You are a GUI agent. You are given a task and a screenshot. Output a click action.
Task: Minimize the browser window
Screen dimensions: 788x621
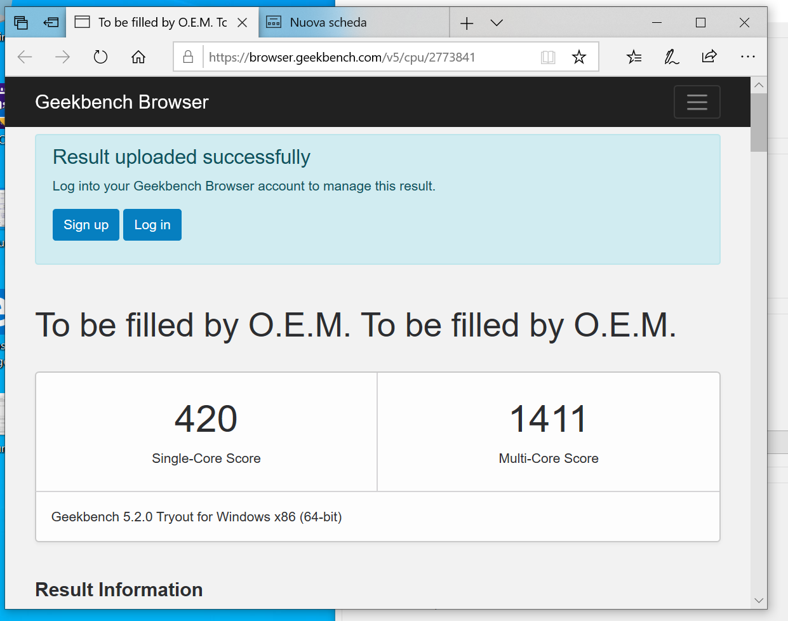tap(657, 23)
